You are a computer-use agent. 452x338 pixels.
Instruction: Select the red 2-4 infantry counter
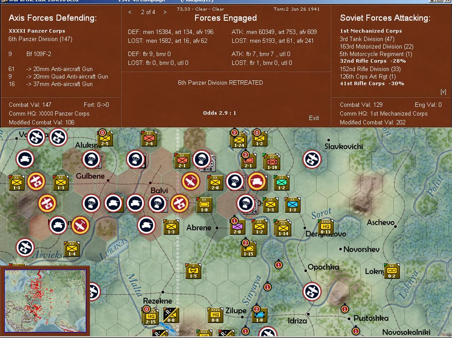pos(149,139)
